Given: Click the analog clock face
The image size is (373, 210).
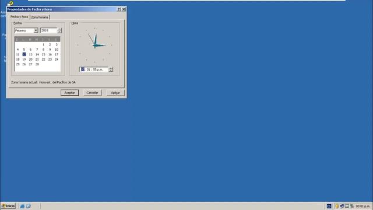Looking at the screenshot, I should (x=94, y=45).
